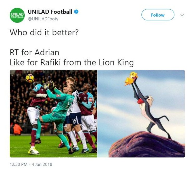Open the UNILAD Football green profile avatar
The width and height of the screenshot is (195, 169).
coord(17,15)
